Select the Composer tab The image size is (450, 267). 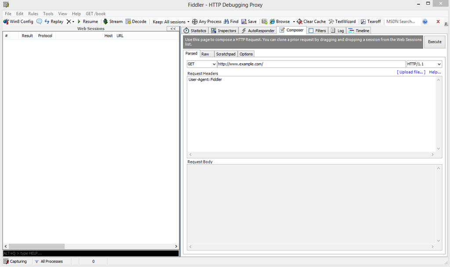tap(291, 30)
